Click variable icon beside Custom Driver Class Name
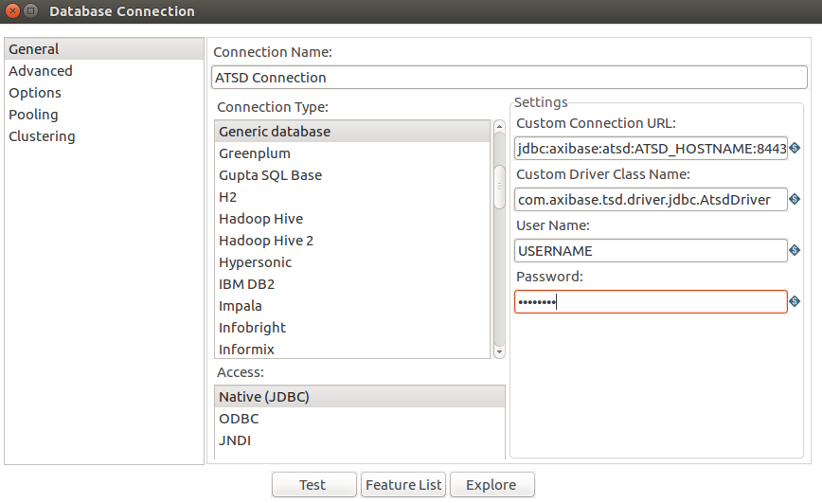Screen dimensions: 822x503 (795, 199)
